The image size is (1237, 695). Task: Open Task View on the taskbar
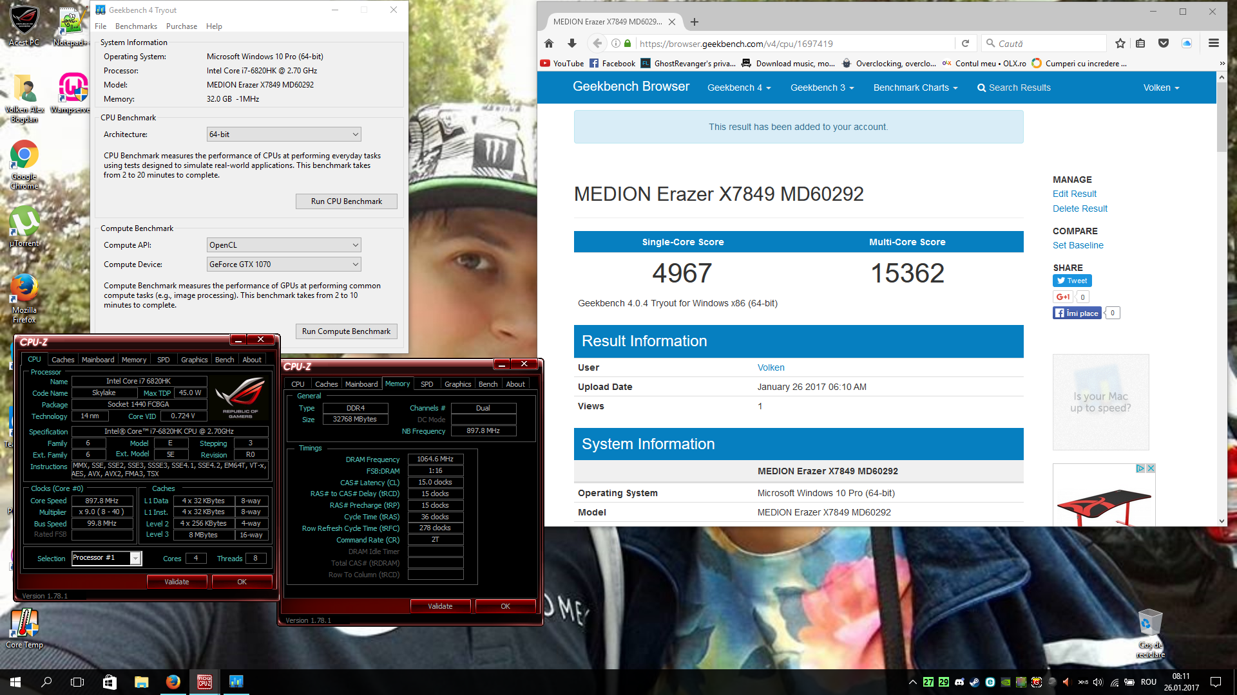(77, 682)
